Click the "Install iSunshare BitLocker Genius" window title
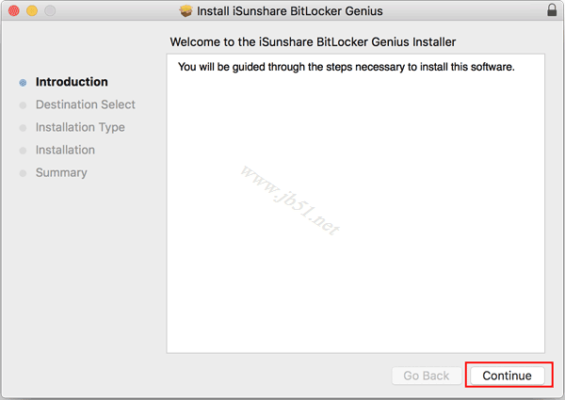The height and width of the screenshot is (400, 565). (x=290, y=10)
